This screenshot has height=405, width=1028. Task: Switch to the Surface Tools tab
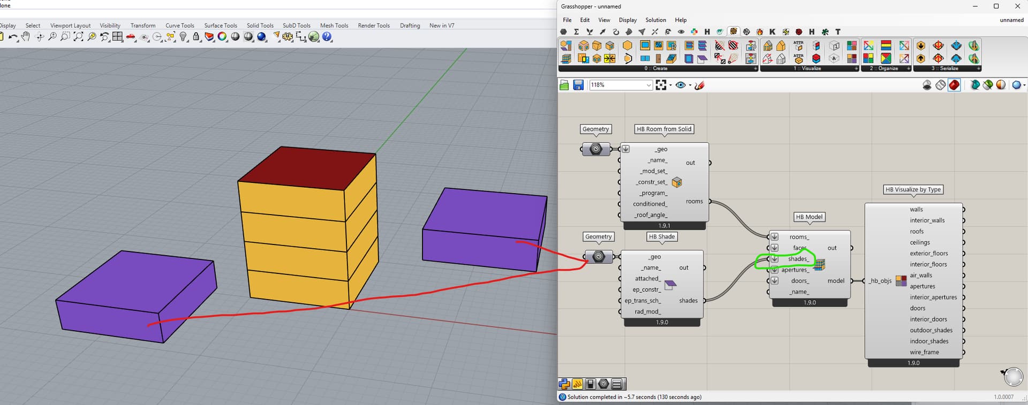pyautogui.click(x=220, y=25)
